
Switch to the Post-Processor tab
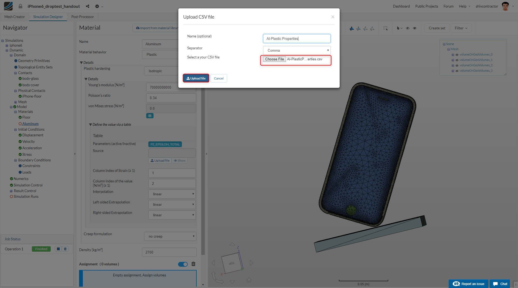tap(82, 17)
